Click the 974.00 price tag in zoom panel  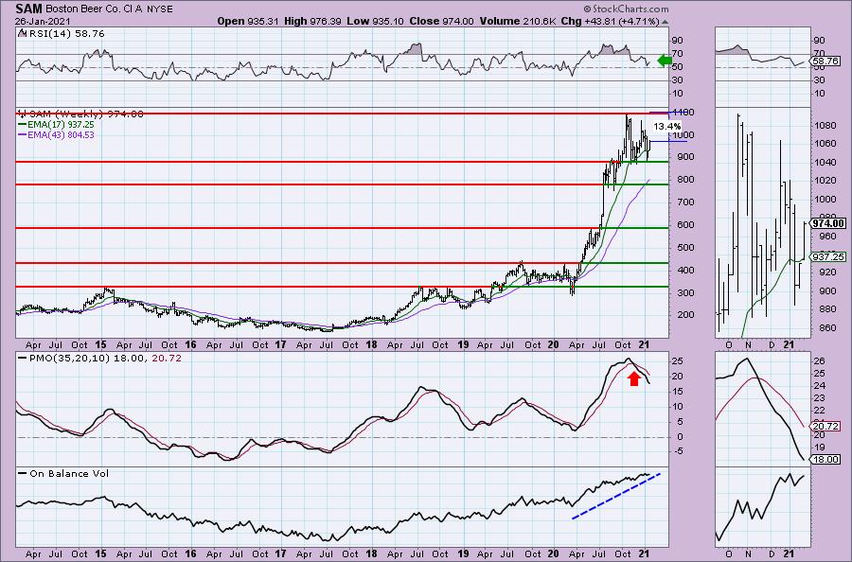coord(828,223)
